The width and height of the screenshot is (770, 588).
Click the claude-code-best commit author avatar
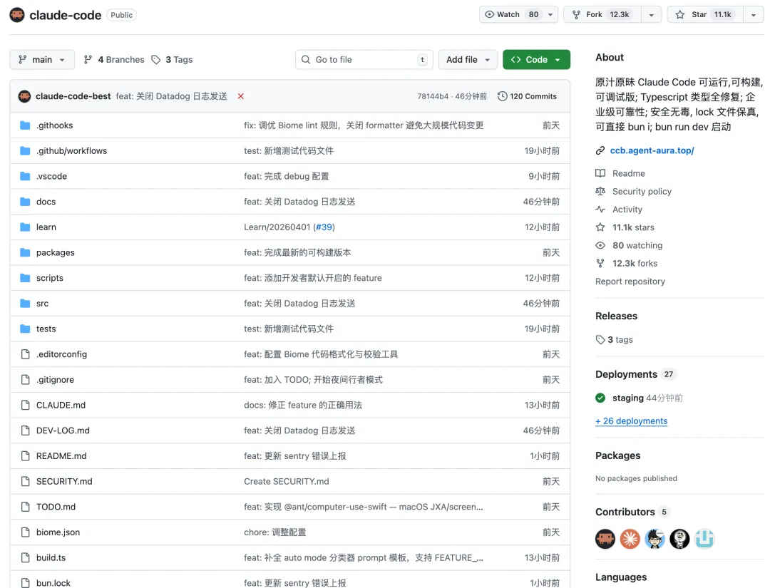click(x=24, y=96)
